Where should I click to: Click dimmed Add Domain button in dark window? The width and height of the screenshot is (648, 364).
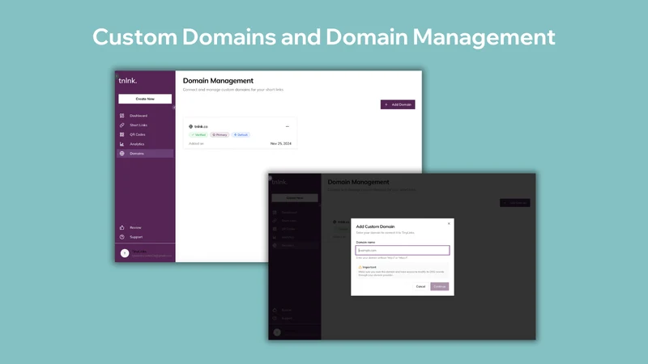click(515, 203)
